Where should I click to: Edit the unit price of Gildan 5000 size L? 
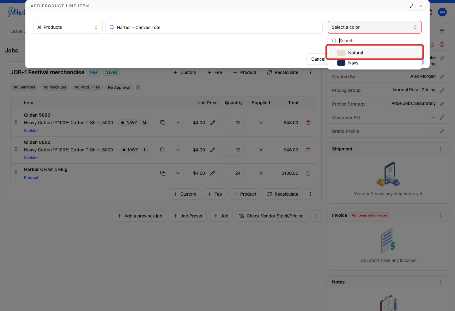(213, 150)
